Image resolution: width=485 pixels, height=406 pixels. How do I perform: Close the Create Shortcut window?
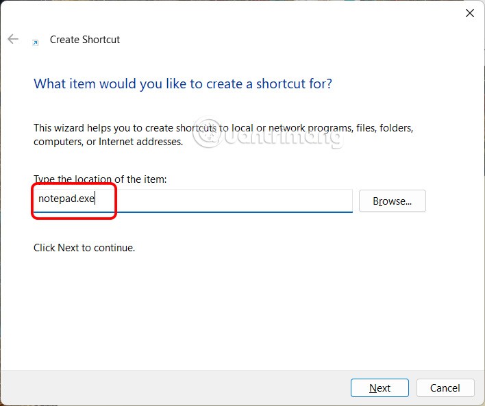tap(469, 14)
